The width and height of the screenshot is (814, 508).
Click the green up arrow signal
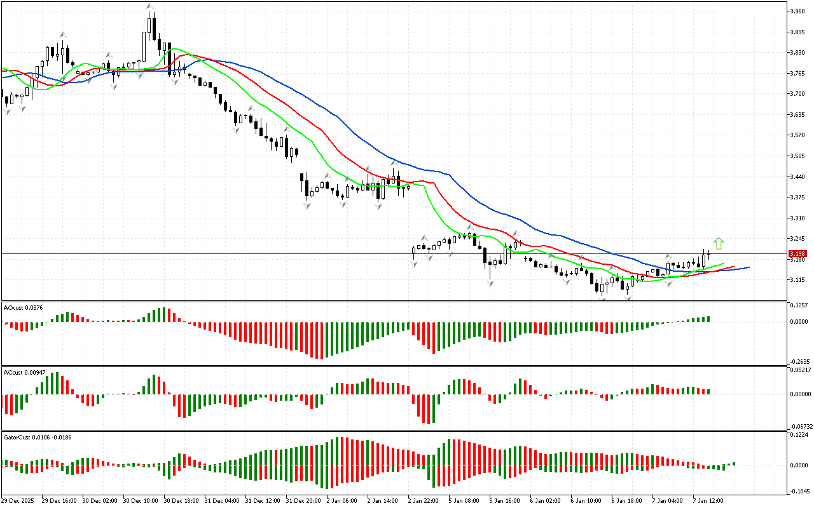point(719,243)
